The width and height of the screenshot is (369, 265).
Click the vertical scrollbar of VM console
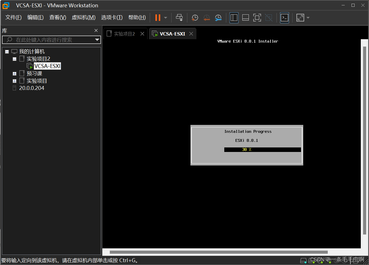(x=364, y=140)
